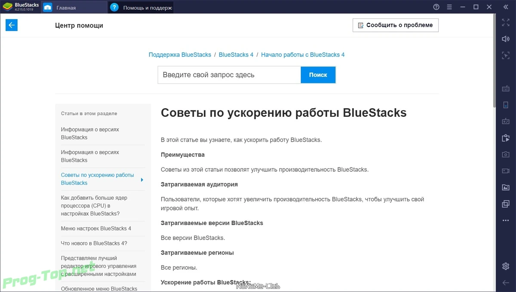
Task: Show more tools with the three dots
Action: (506, 220)
